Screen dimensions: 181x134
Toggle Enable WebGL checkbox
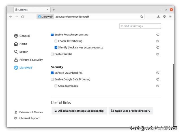[x=52, y=54]
